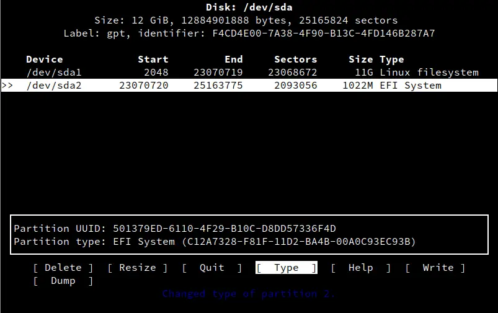Click the Sectors column header

[x=296, y=60]
